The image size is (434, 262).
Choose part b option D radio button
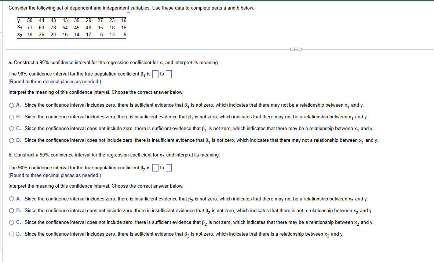pos(12,234)
